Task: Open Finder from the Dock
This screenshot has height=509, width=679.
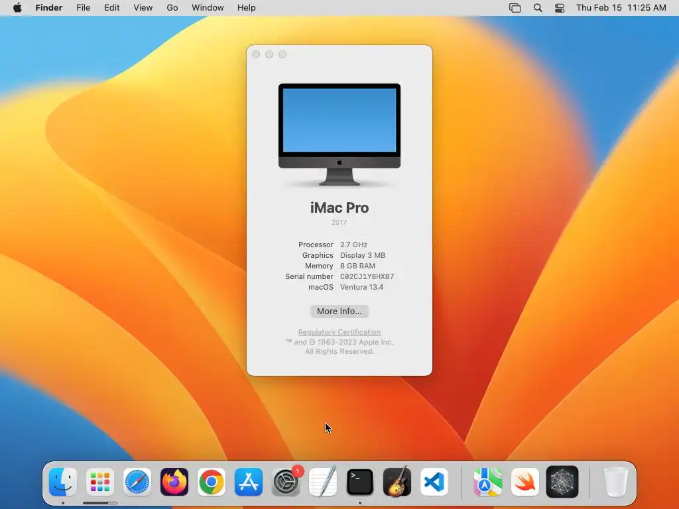Action: coord(63,482)
